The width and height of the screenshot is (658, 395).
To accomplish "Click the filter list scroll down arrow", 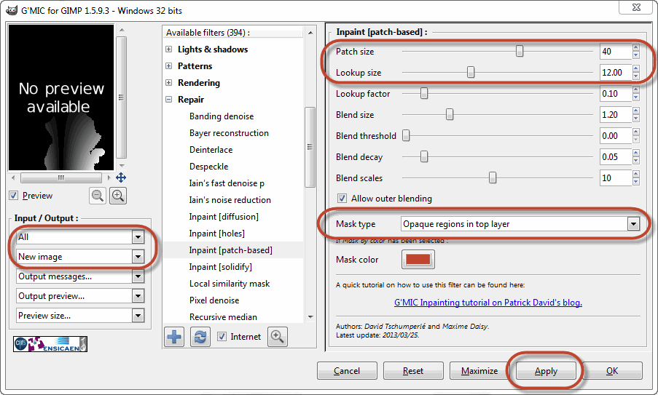I will [310, 317].
